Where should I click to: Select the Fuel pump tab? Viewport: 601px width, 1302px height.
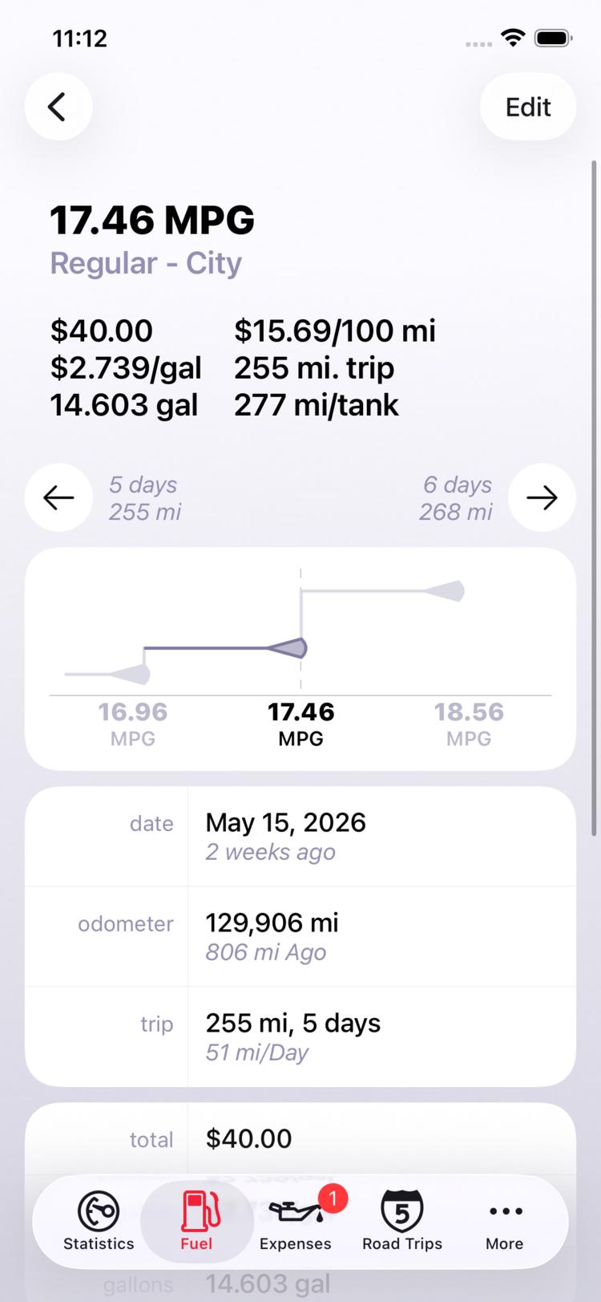click(x=197, y=1221)
